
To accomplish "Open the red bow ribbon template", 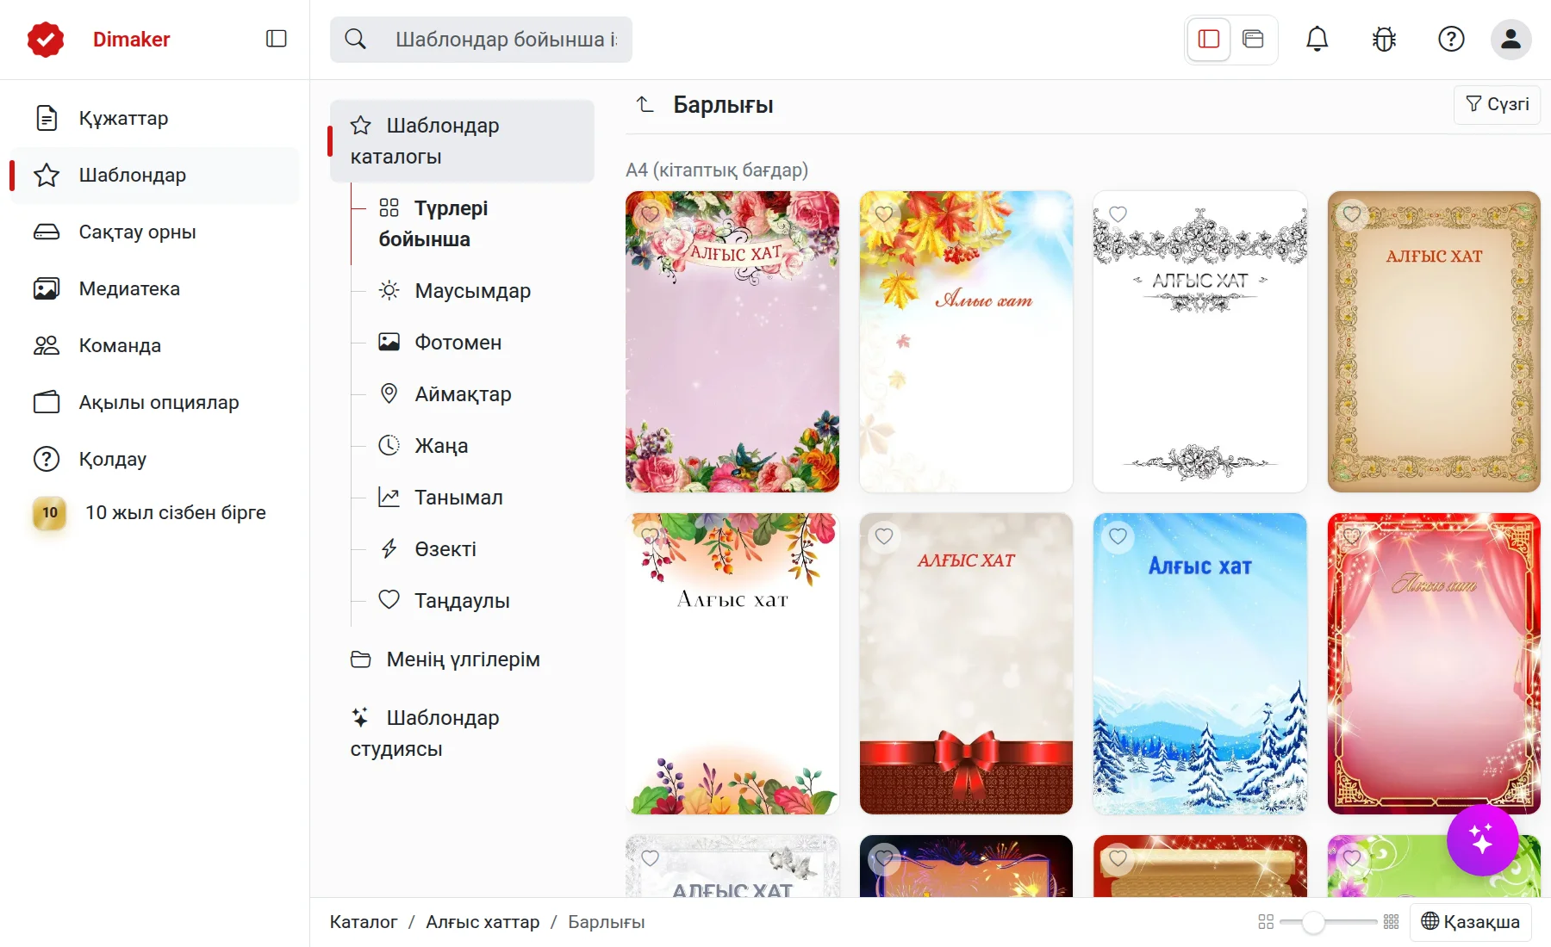I will (x=966, y=664).
